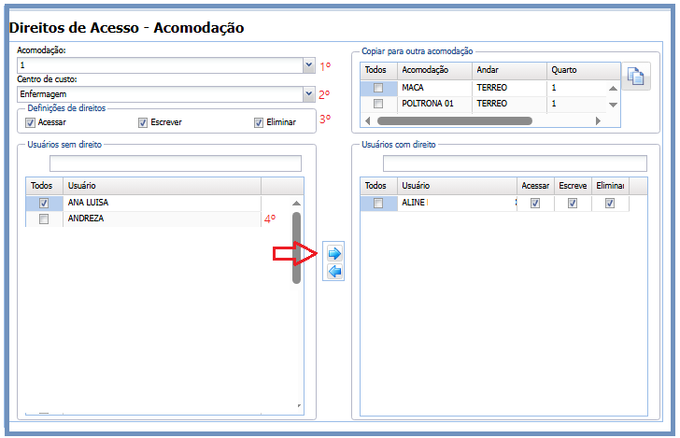
Task: Expand the Centro de custo dropdown
Action: tap(308, 93)
